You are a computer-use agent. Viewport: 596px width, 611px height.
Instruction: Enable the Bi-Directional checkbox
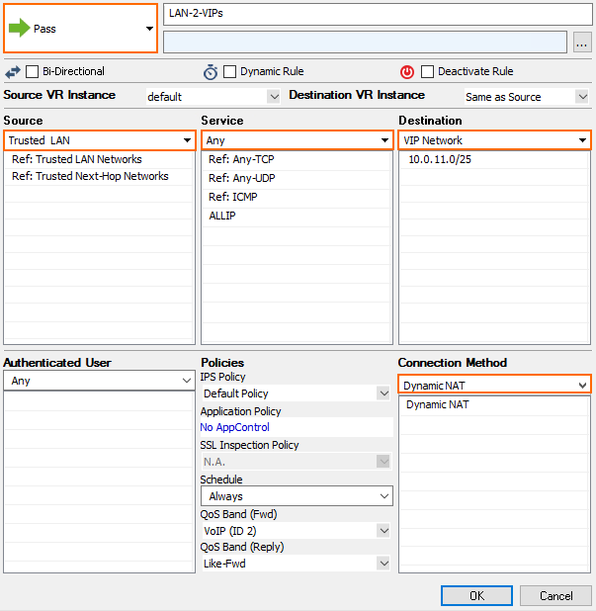coord(32,72)
